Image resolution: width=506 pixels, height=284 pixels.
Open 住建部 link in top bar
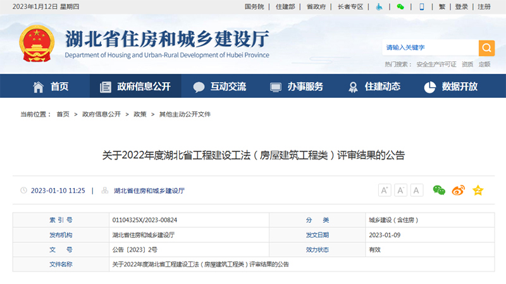[x=285, y=7]
